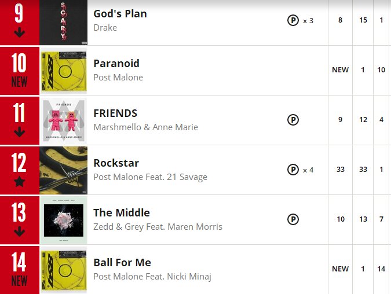Open the song title Ball For Me
Image resolution: width=391 pixels, height=294 pixels.
[x=122, y=263]
